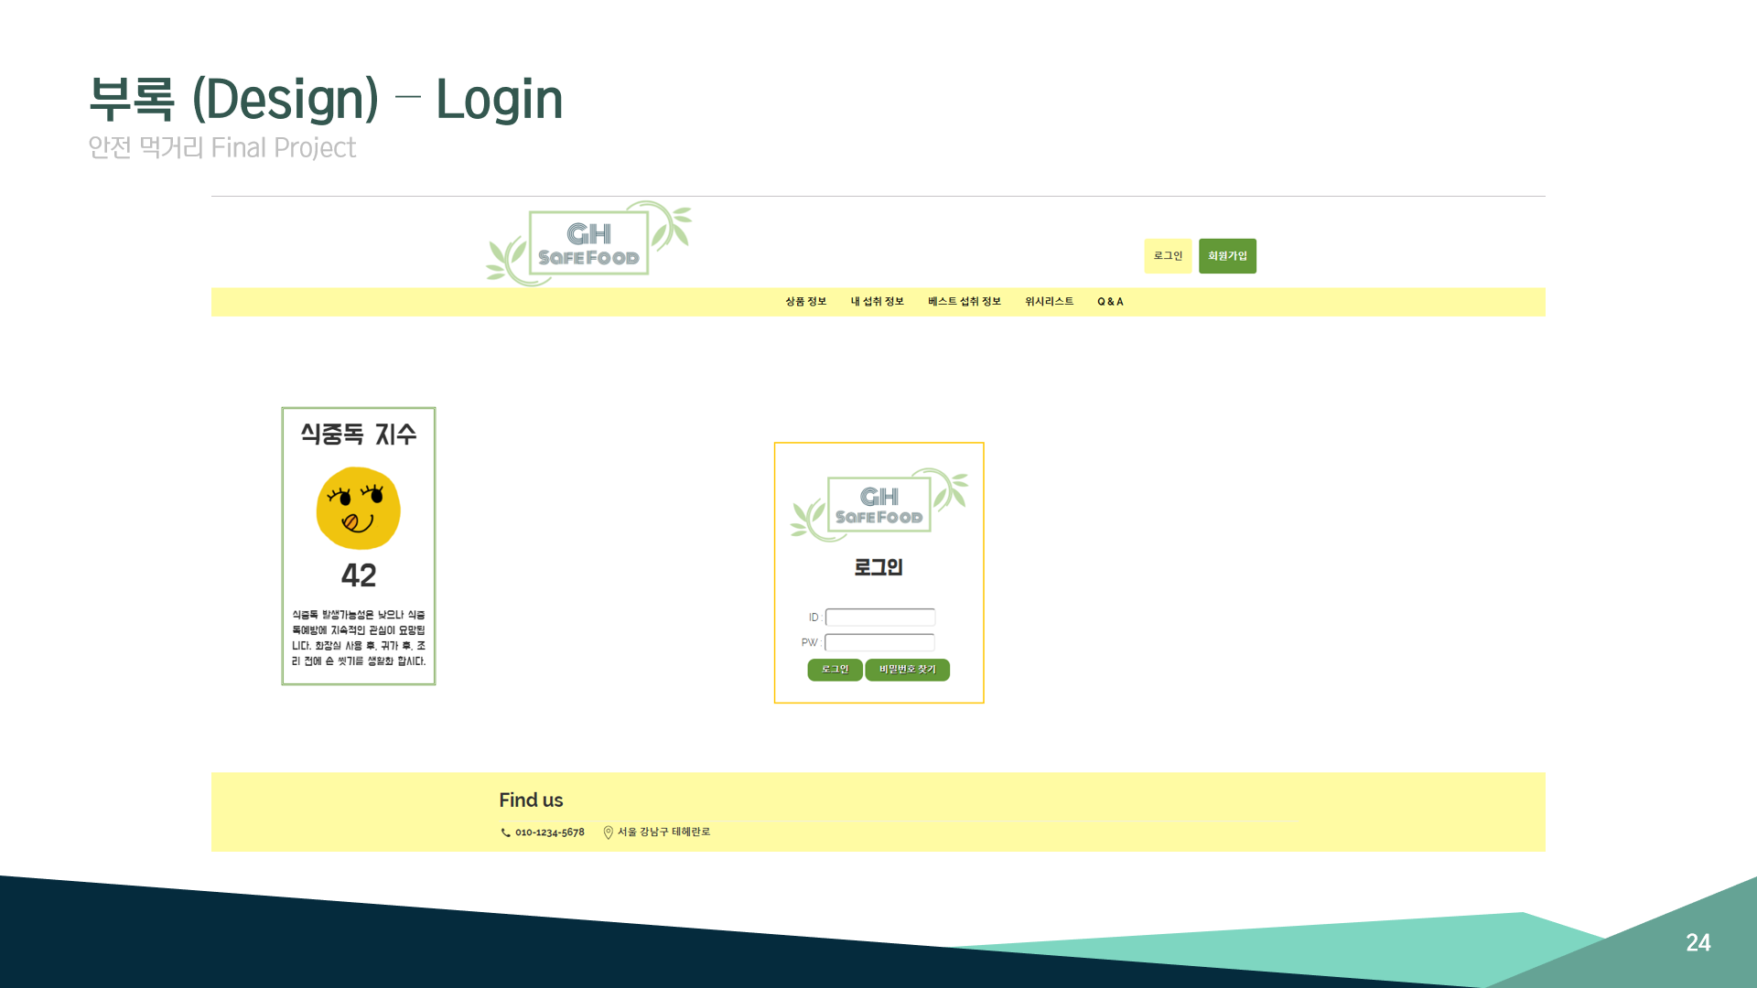
Task: Click the subtitle 안전 먹거리 Final Project
Action: click(222, 147)
